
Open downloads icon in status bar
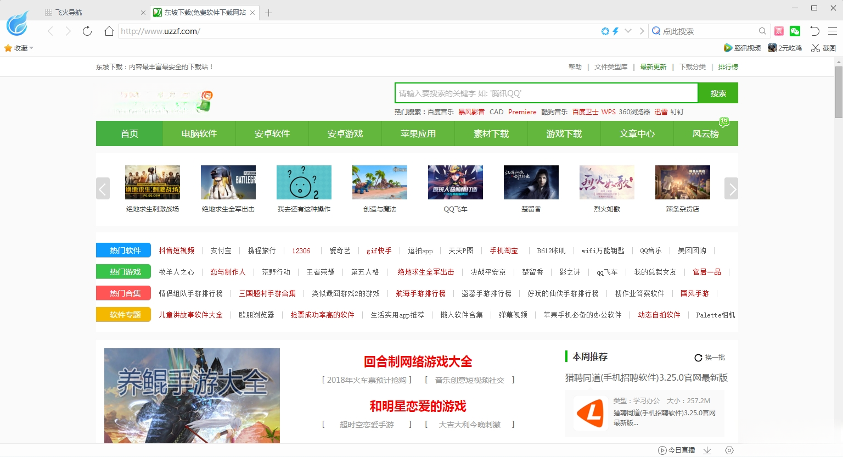point(707,450)
